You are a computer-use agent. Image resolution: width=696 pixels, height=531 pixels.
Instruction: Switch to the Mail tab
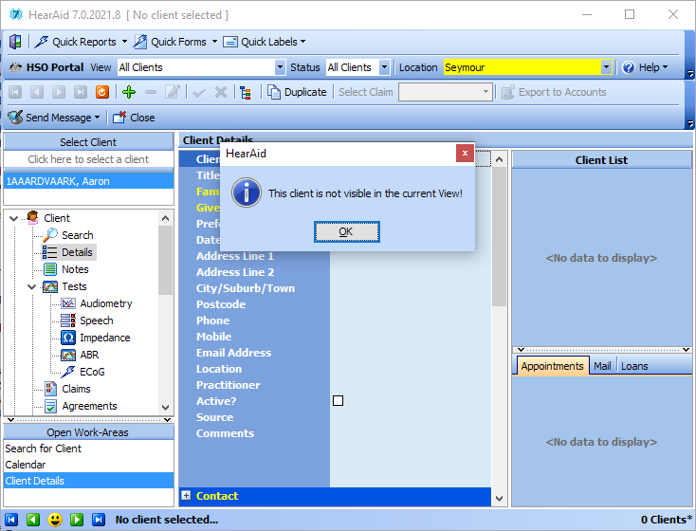602,366
